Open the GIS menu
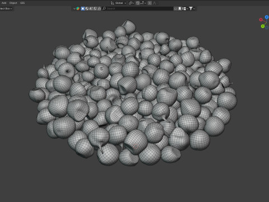Image resolution: width=269 pixels, height=202 pixels. tap(22, 3)
